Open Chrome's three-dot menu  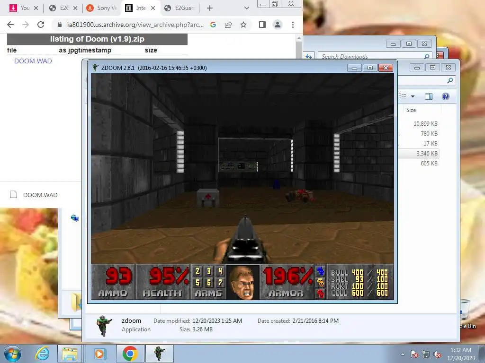(x=293, y=25)
